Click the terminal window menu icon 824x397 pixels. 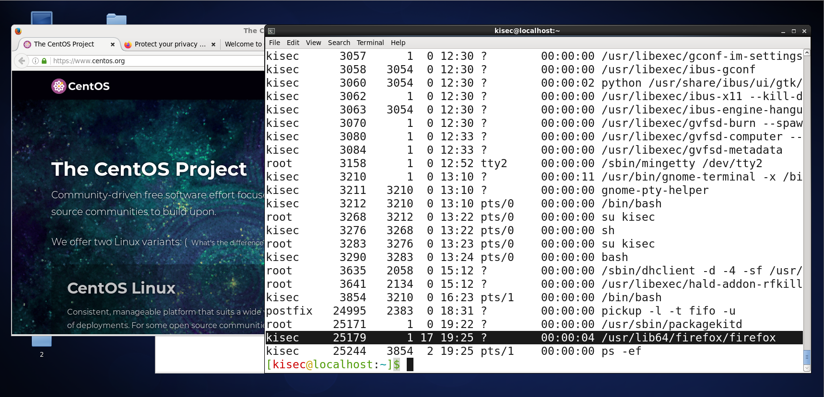coord(271,31)
